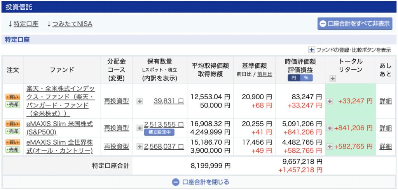This screenshot has width=398, height=190.
Task: Sell eMAXIS Slim 米国株式(S&P500) with 売却
Action: click(x=13, y=131)
